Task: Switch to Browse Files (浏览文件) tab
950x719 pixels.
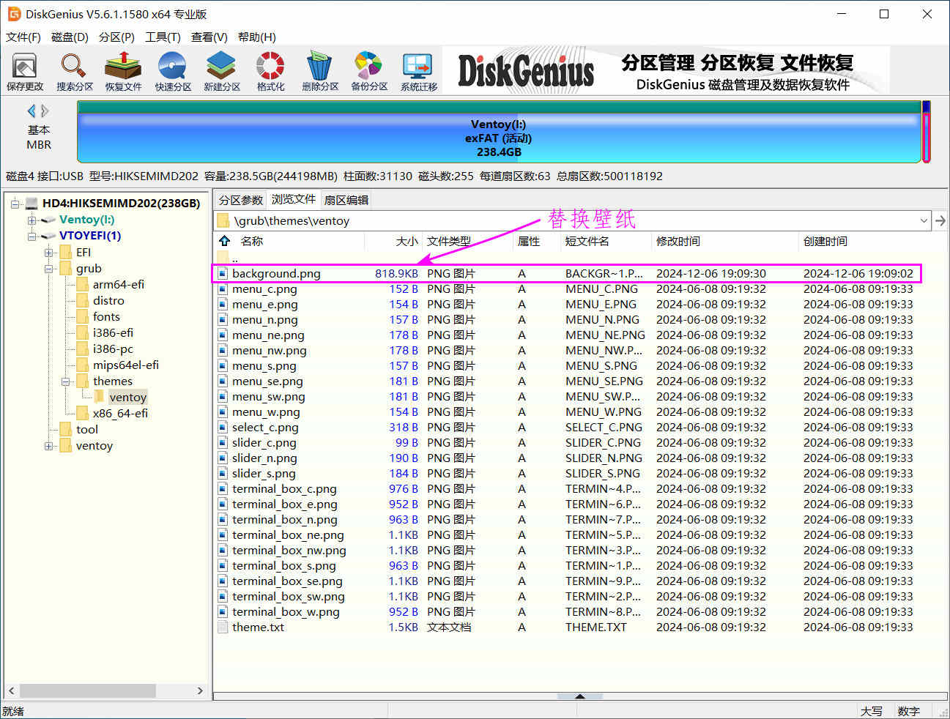Action: point(293,199)
